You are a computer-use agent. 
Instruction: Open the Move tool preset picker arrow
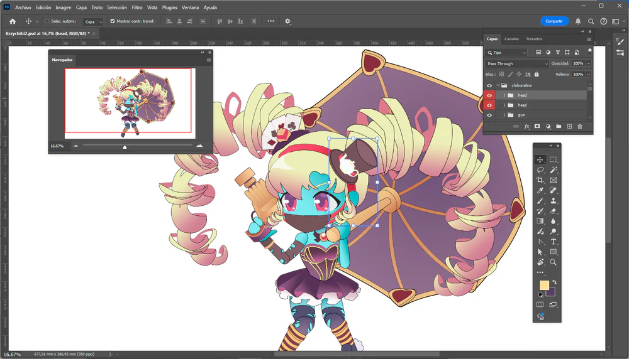click(37, 21)
